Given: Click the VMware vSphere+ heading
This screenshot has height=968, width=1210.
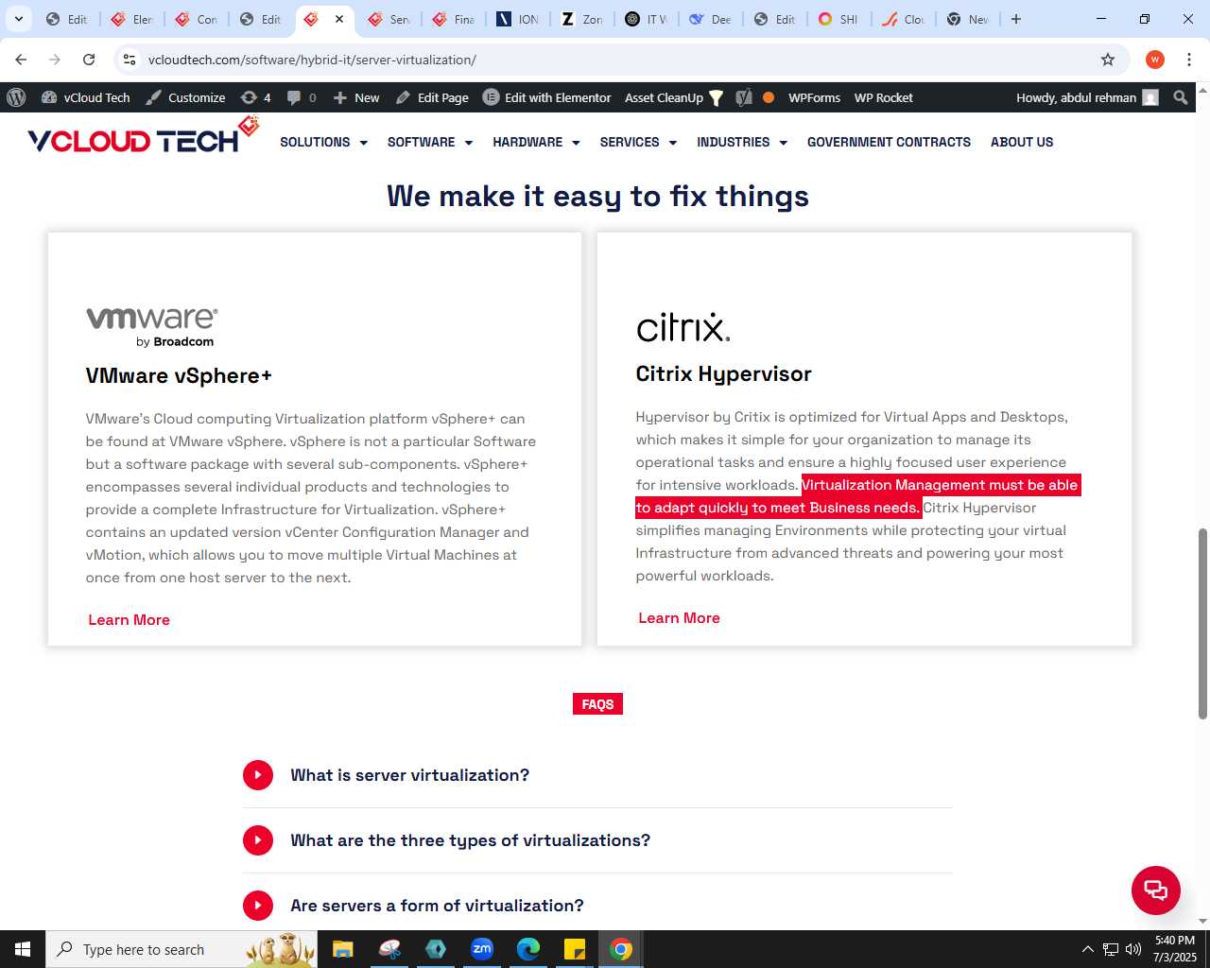Looking at the screenshot, I should [x=179, y=375].
